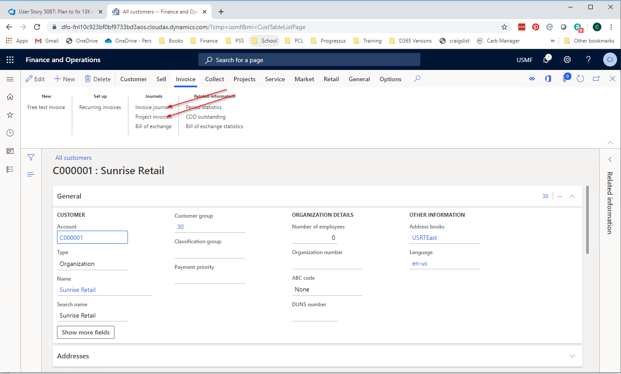Viewport: 621px width, 374px height.
Task: Open the Invoice journal link
Action: [152, 107]
